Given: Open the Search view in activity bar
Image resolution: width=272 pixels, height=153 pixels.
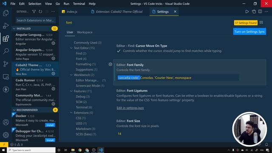Looking at the screenshot, I should (x=6, y=51).
